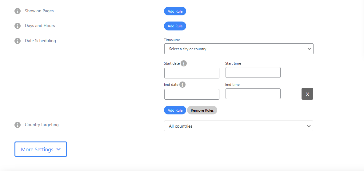The width and height of the screenshot is (364, 171).
Task: Focus the Start date field
Action: pyautogui.click(x=192, y=73)
